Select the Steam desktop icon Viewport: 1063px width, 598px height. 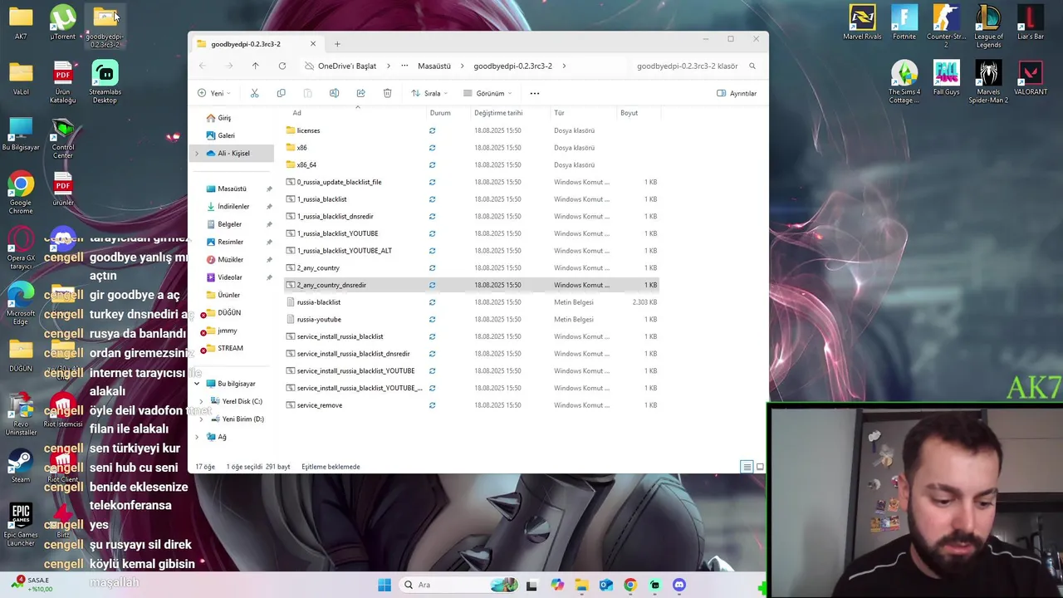[21, 466]
